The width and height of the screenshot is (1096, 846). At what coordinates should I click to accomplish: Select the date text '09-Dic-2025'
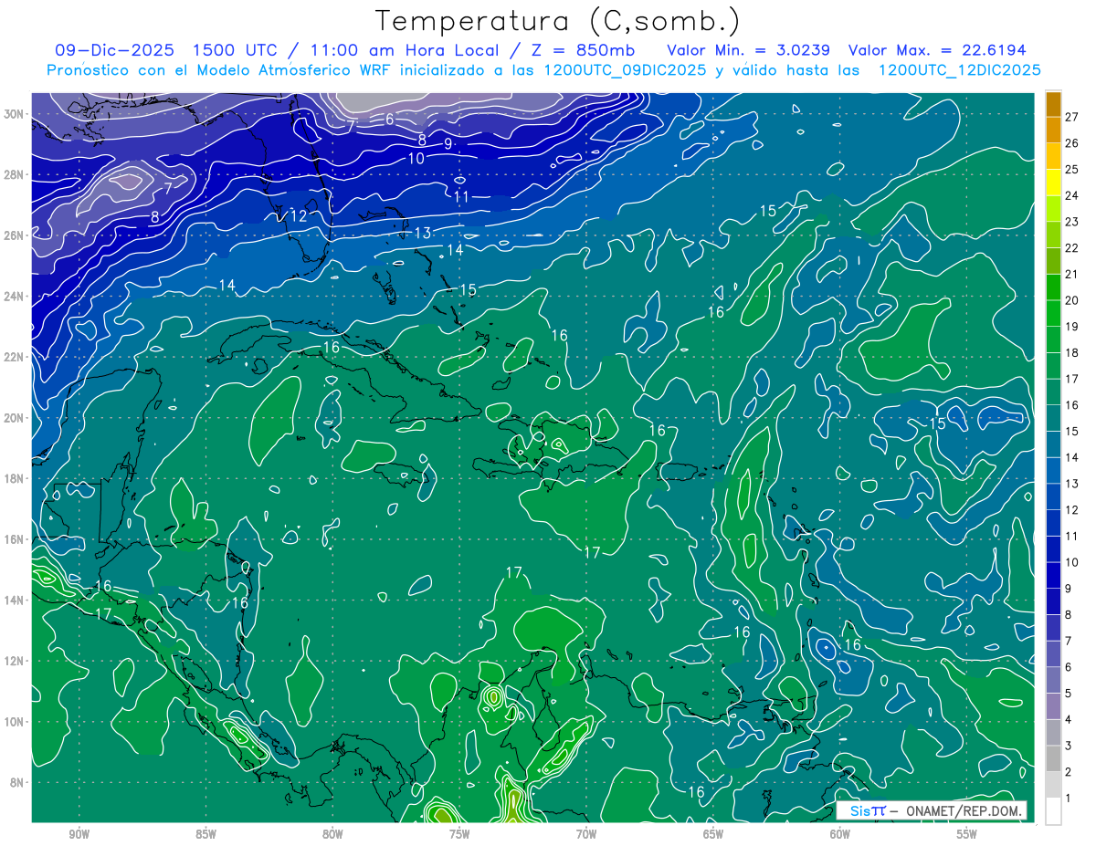click(115, 50)
